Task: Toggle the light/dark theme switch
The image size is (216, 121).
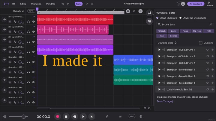Action: click(181, 4)
